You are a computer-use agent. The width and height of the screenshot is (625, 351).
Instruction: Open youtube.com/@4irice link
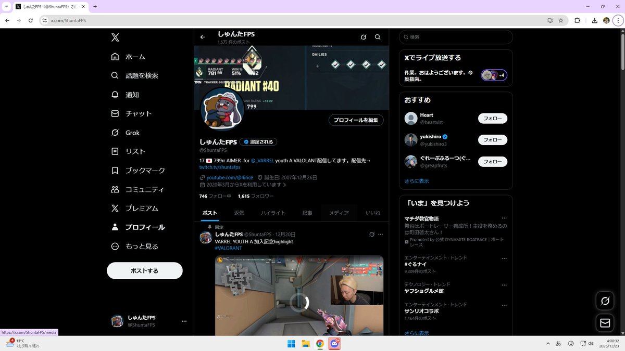tap(230, 177)
